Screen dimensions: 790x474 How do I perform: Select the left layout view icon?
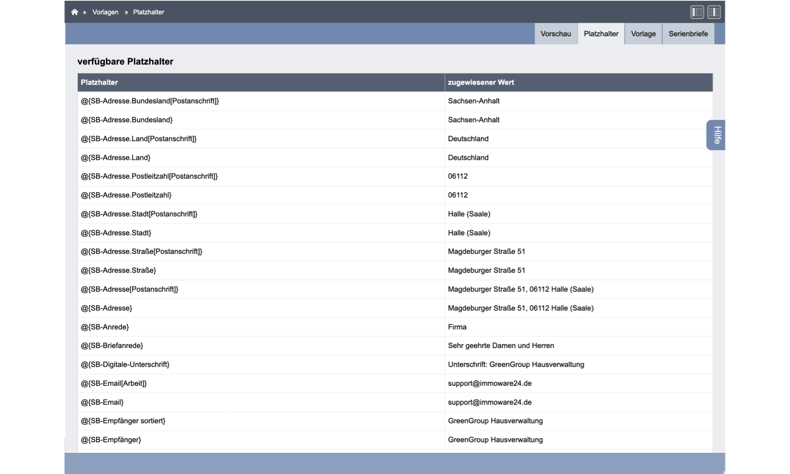pos(697,12)
